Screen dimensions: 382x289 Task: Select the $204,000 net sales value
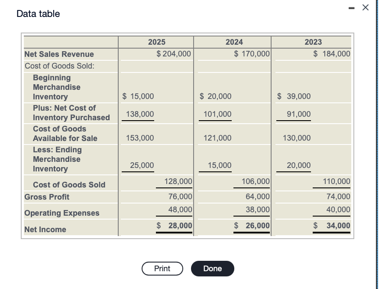click(x=173, y=54)
